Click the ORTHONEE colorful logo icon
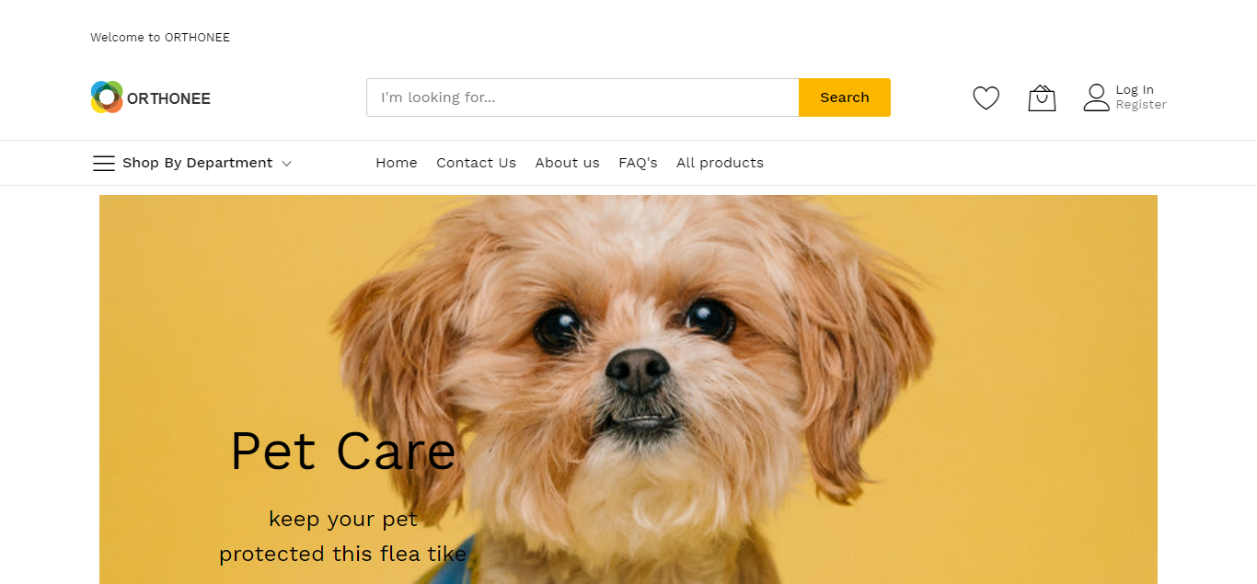The width and height of the screenshot is (1257, 584). click(x=107, y=97)
